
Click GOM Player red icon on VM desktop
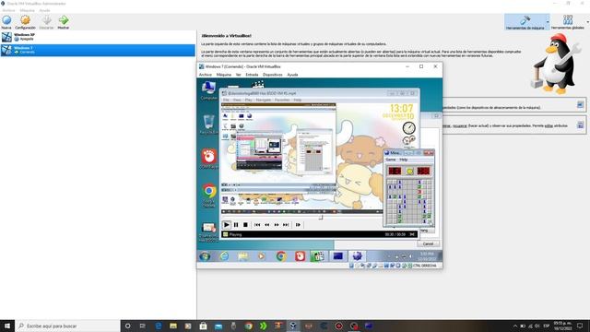[x=209, y=159]
